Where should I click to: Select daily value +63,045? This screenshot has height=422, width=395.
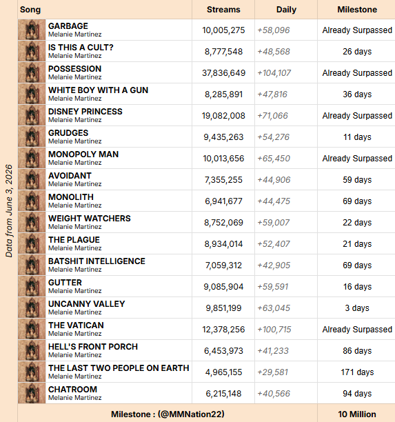click(274, 308)
